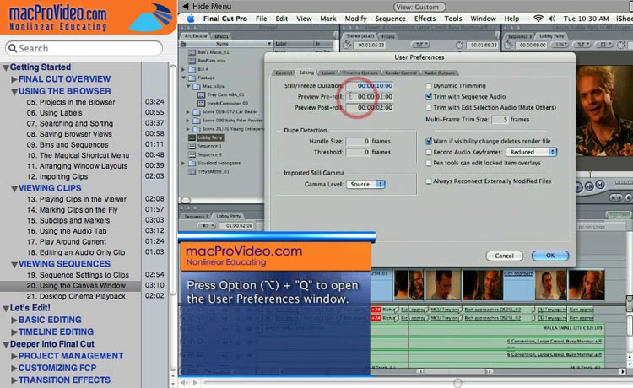Click the Scene 069-072 Car Dealer folder icon

pos(197,112)
